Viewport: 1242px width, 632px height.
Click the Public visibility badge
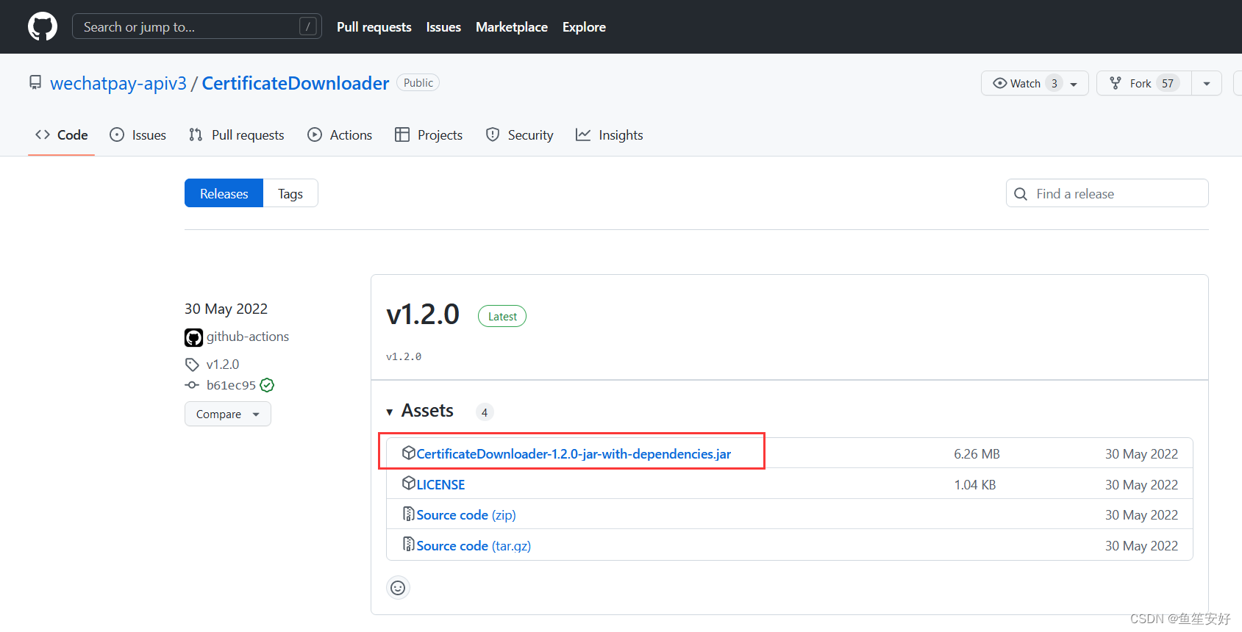pyautogui.click(x=418, y=82)
